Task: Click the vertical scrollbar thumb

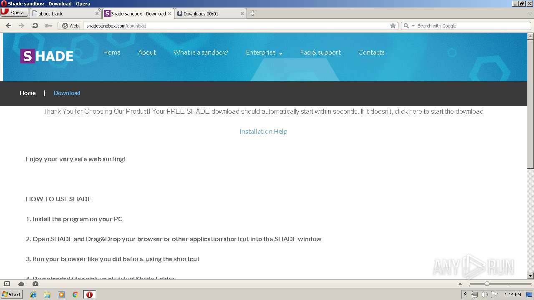Action: 530,104
